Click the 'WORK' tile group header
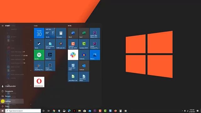The width and height of the screenshot is (201, 113). [70, 26]
